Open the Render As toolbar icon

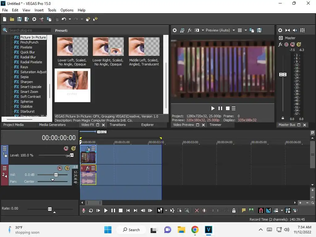[27, 19]
